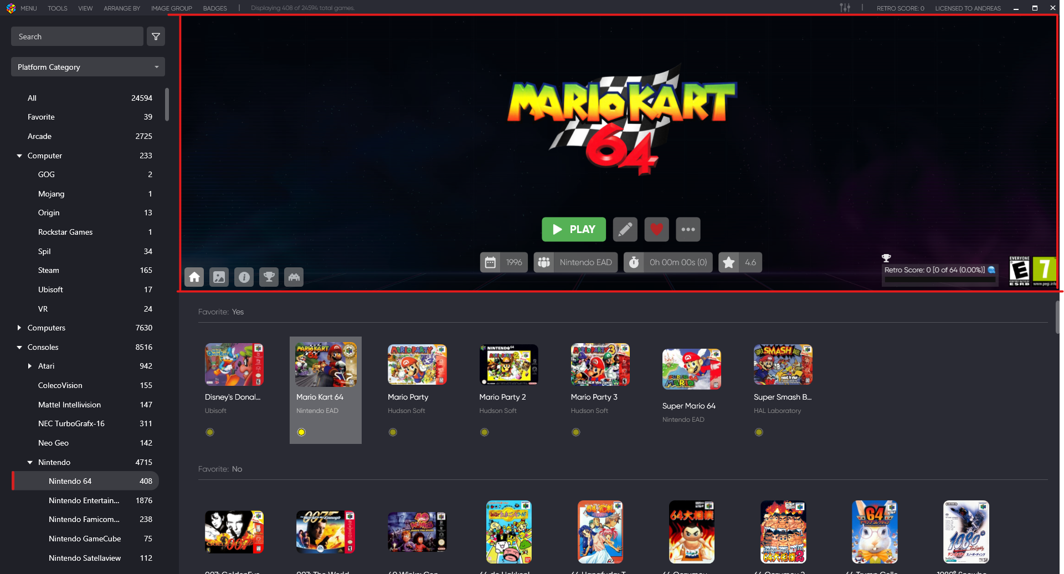Select the Ubisoft platform row
The image size is (1064, 574).
(85, 289)
